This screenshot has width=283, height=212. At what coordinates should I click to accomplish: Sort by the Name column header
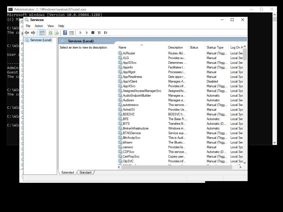(x=142, y=47)
